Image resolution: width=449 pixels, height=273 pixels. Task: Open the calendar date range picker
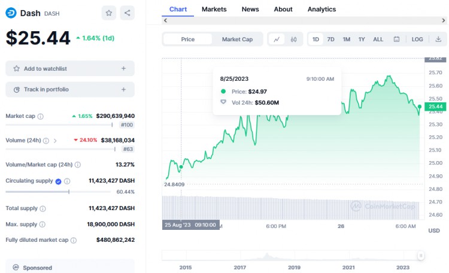tap(396, 40)
